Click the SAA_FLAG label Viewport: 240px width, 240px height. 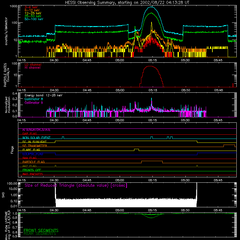pos(29,158)
